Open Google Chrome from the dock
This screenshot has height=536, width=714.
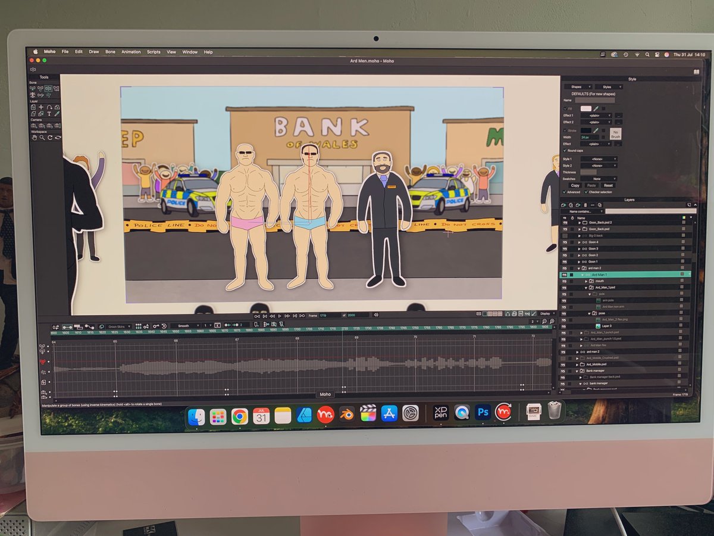pyautogui.click(x=240, y=416)
